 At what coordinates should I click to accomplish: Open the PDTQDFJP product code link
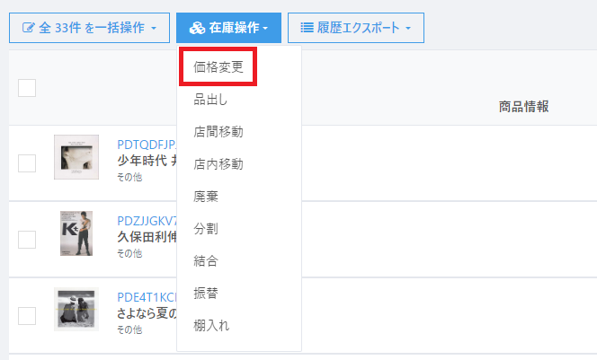click(x=147, y=144)
